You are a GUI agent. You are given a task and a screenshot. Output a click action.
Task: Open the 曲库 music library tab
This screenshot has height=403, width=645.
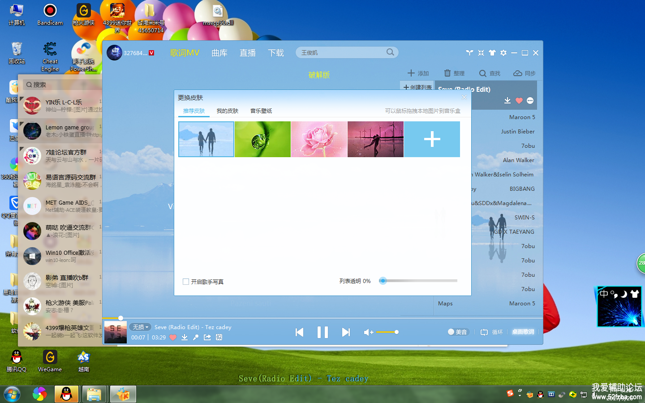click(219, 53)
